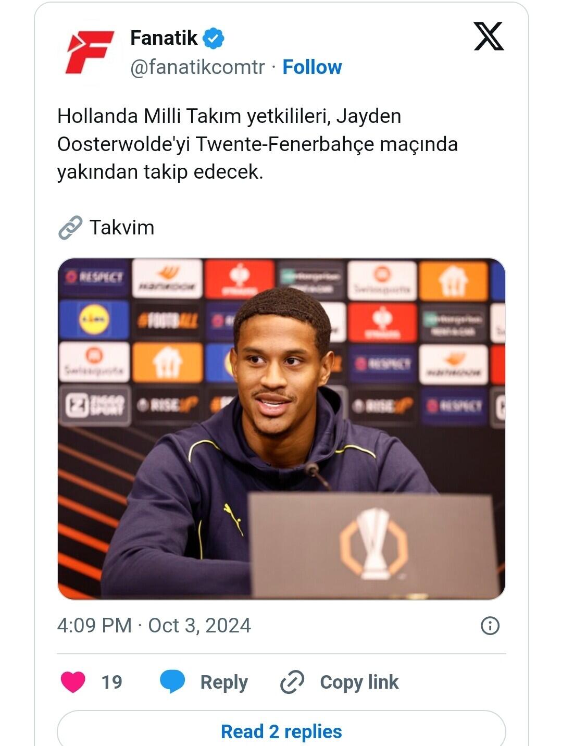Click the Fanatik profile avatar logo
562x746 pixels.
click(x=90, y=52)
